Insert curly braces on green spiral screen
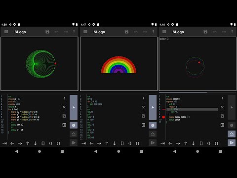This screenshot has height=178, width=237. click(58, 143)
